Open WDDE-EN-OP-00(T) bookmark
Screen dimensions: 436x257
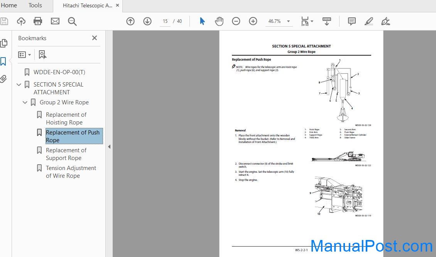pos(59,72)
